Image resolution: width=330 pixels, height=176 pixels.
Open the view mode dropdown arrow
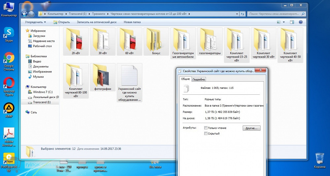tap(284, 22)
